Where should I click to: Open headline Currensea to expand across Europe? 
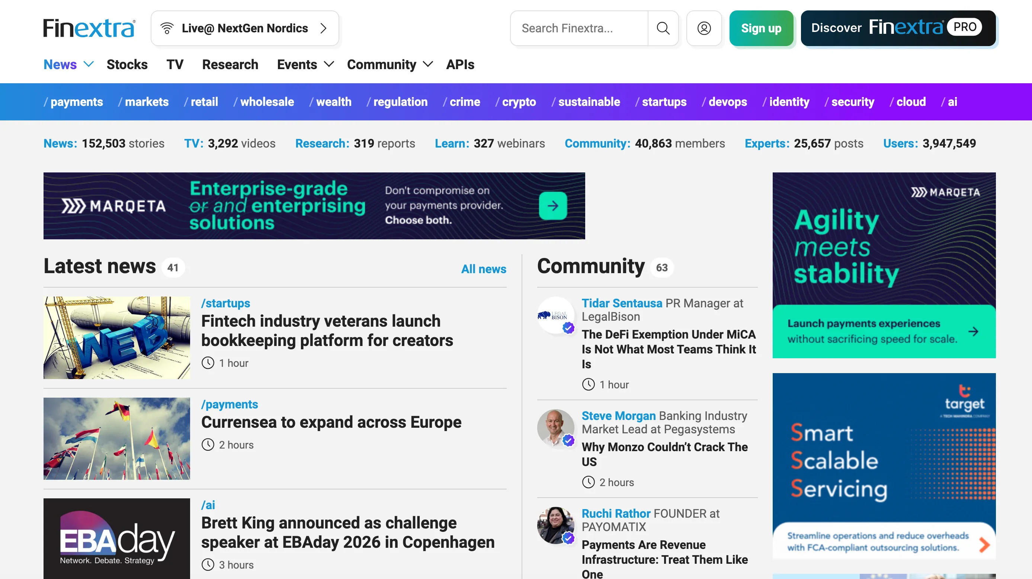[331, 422]
